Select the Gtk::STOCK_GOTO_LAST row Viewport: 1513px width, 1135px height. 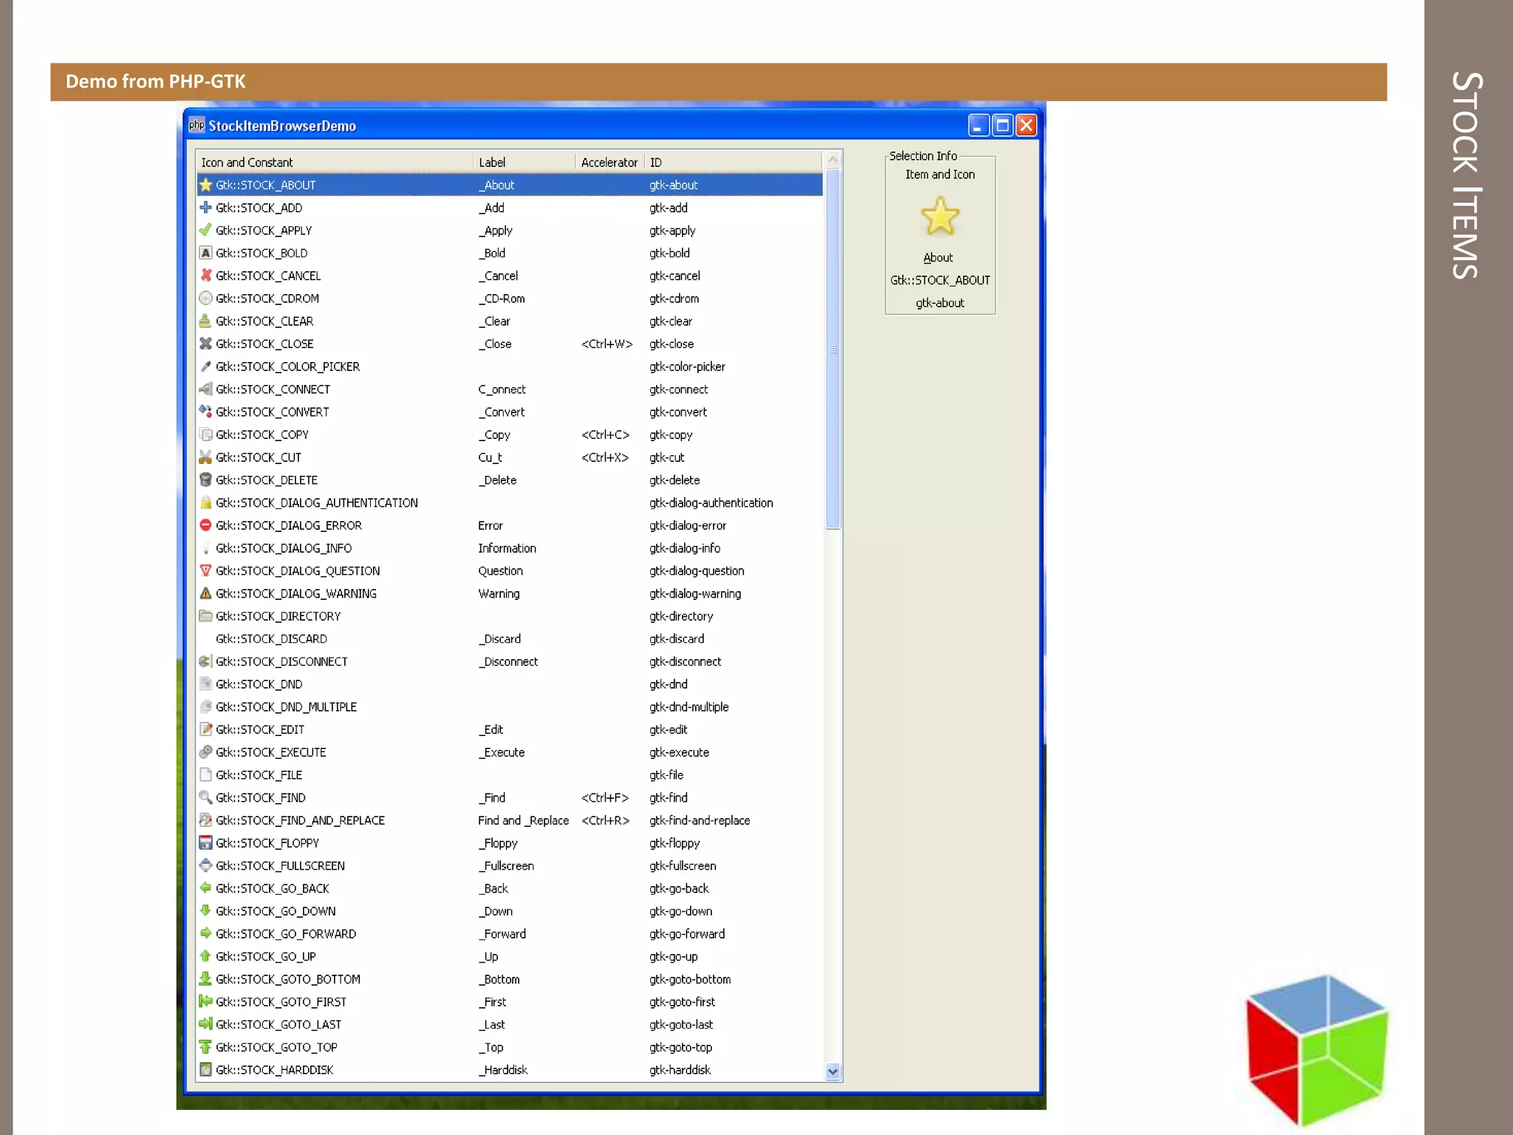pos(510,1024)
